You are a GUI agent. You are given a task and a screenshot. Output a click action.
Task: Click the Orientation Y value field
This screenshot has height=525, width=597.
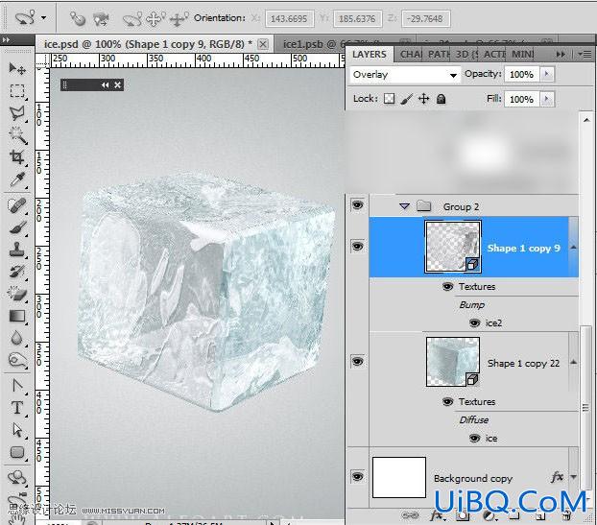click(357, 18)
